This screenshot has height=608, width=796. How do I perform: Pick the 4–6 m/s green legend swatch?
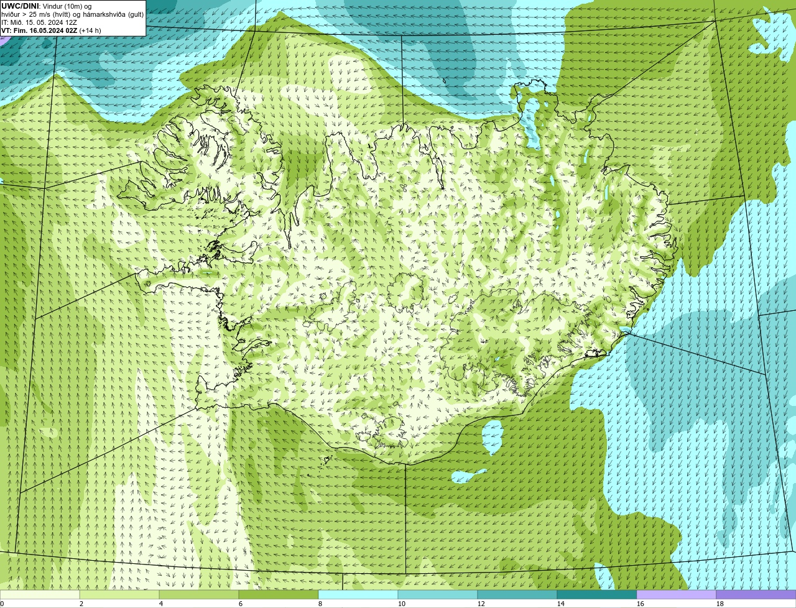[199, 595]
